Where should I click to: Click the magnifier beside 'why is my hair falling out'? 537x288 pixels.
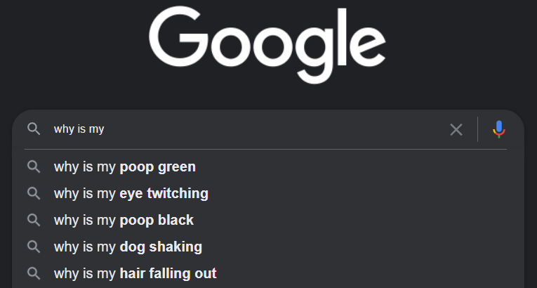tap(34, 274)
